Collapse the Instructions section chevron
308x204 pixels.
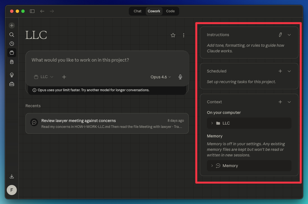point(289,35)
